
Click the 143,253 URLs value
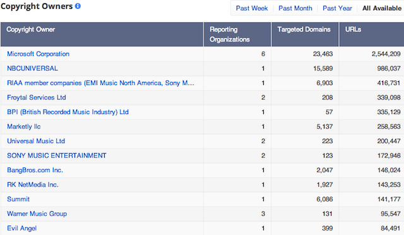[x=389, y=185]
